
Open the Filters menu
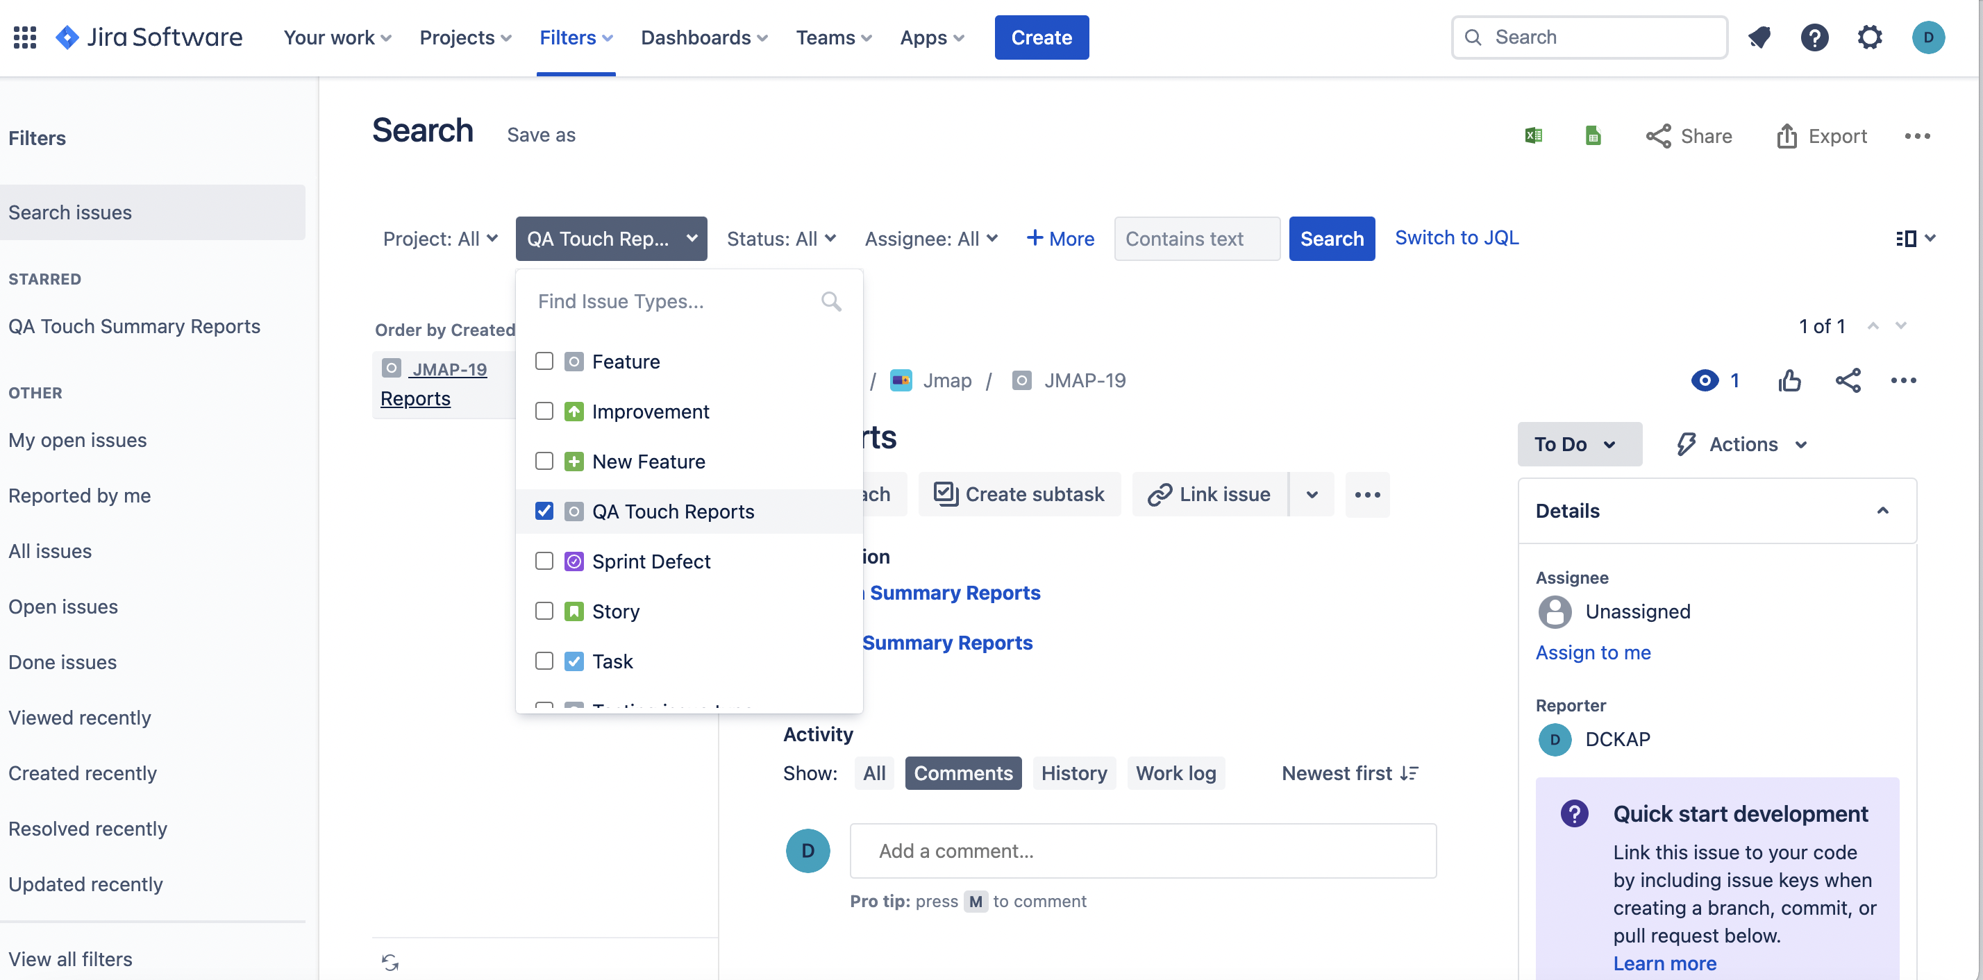coord(576,37)
